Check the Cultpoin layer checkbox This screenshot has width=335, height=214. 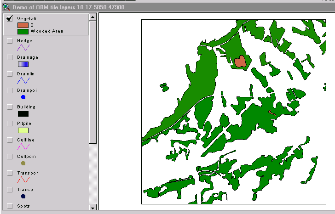[10, 157]
